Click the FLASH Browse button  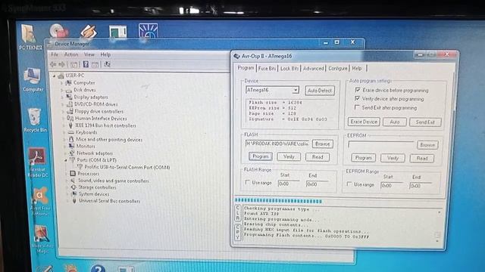[323, 144]
